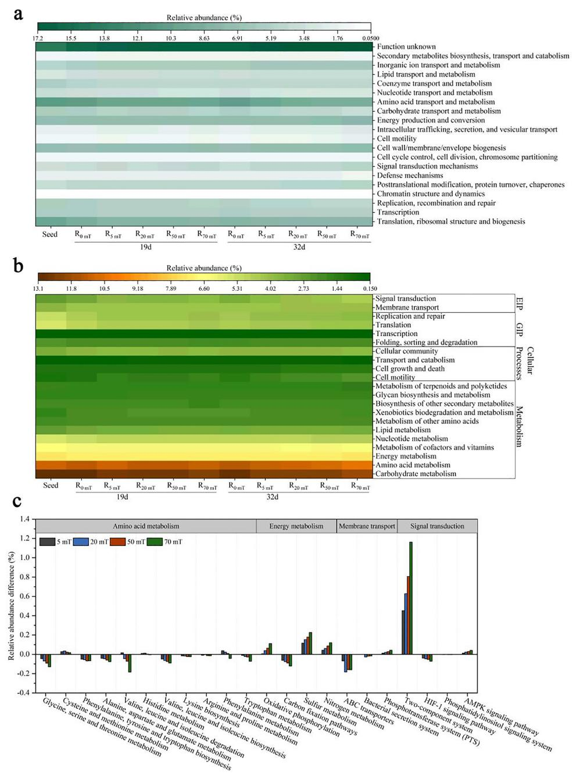
Task: Click 'Folding, sorting and degradation' label
Action: tap(426, 342)
